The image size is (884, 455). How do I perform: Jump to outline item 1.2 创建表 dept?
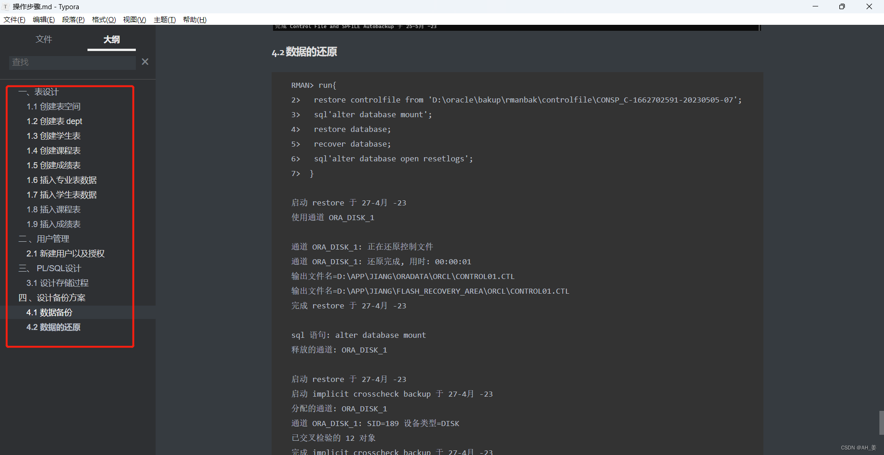point(54,121)
